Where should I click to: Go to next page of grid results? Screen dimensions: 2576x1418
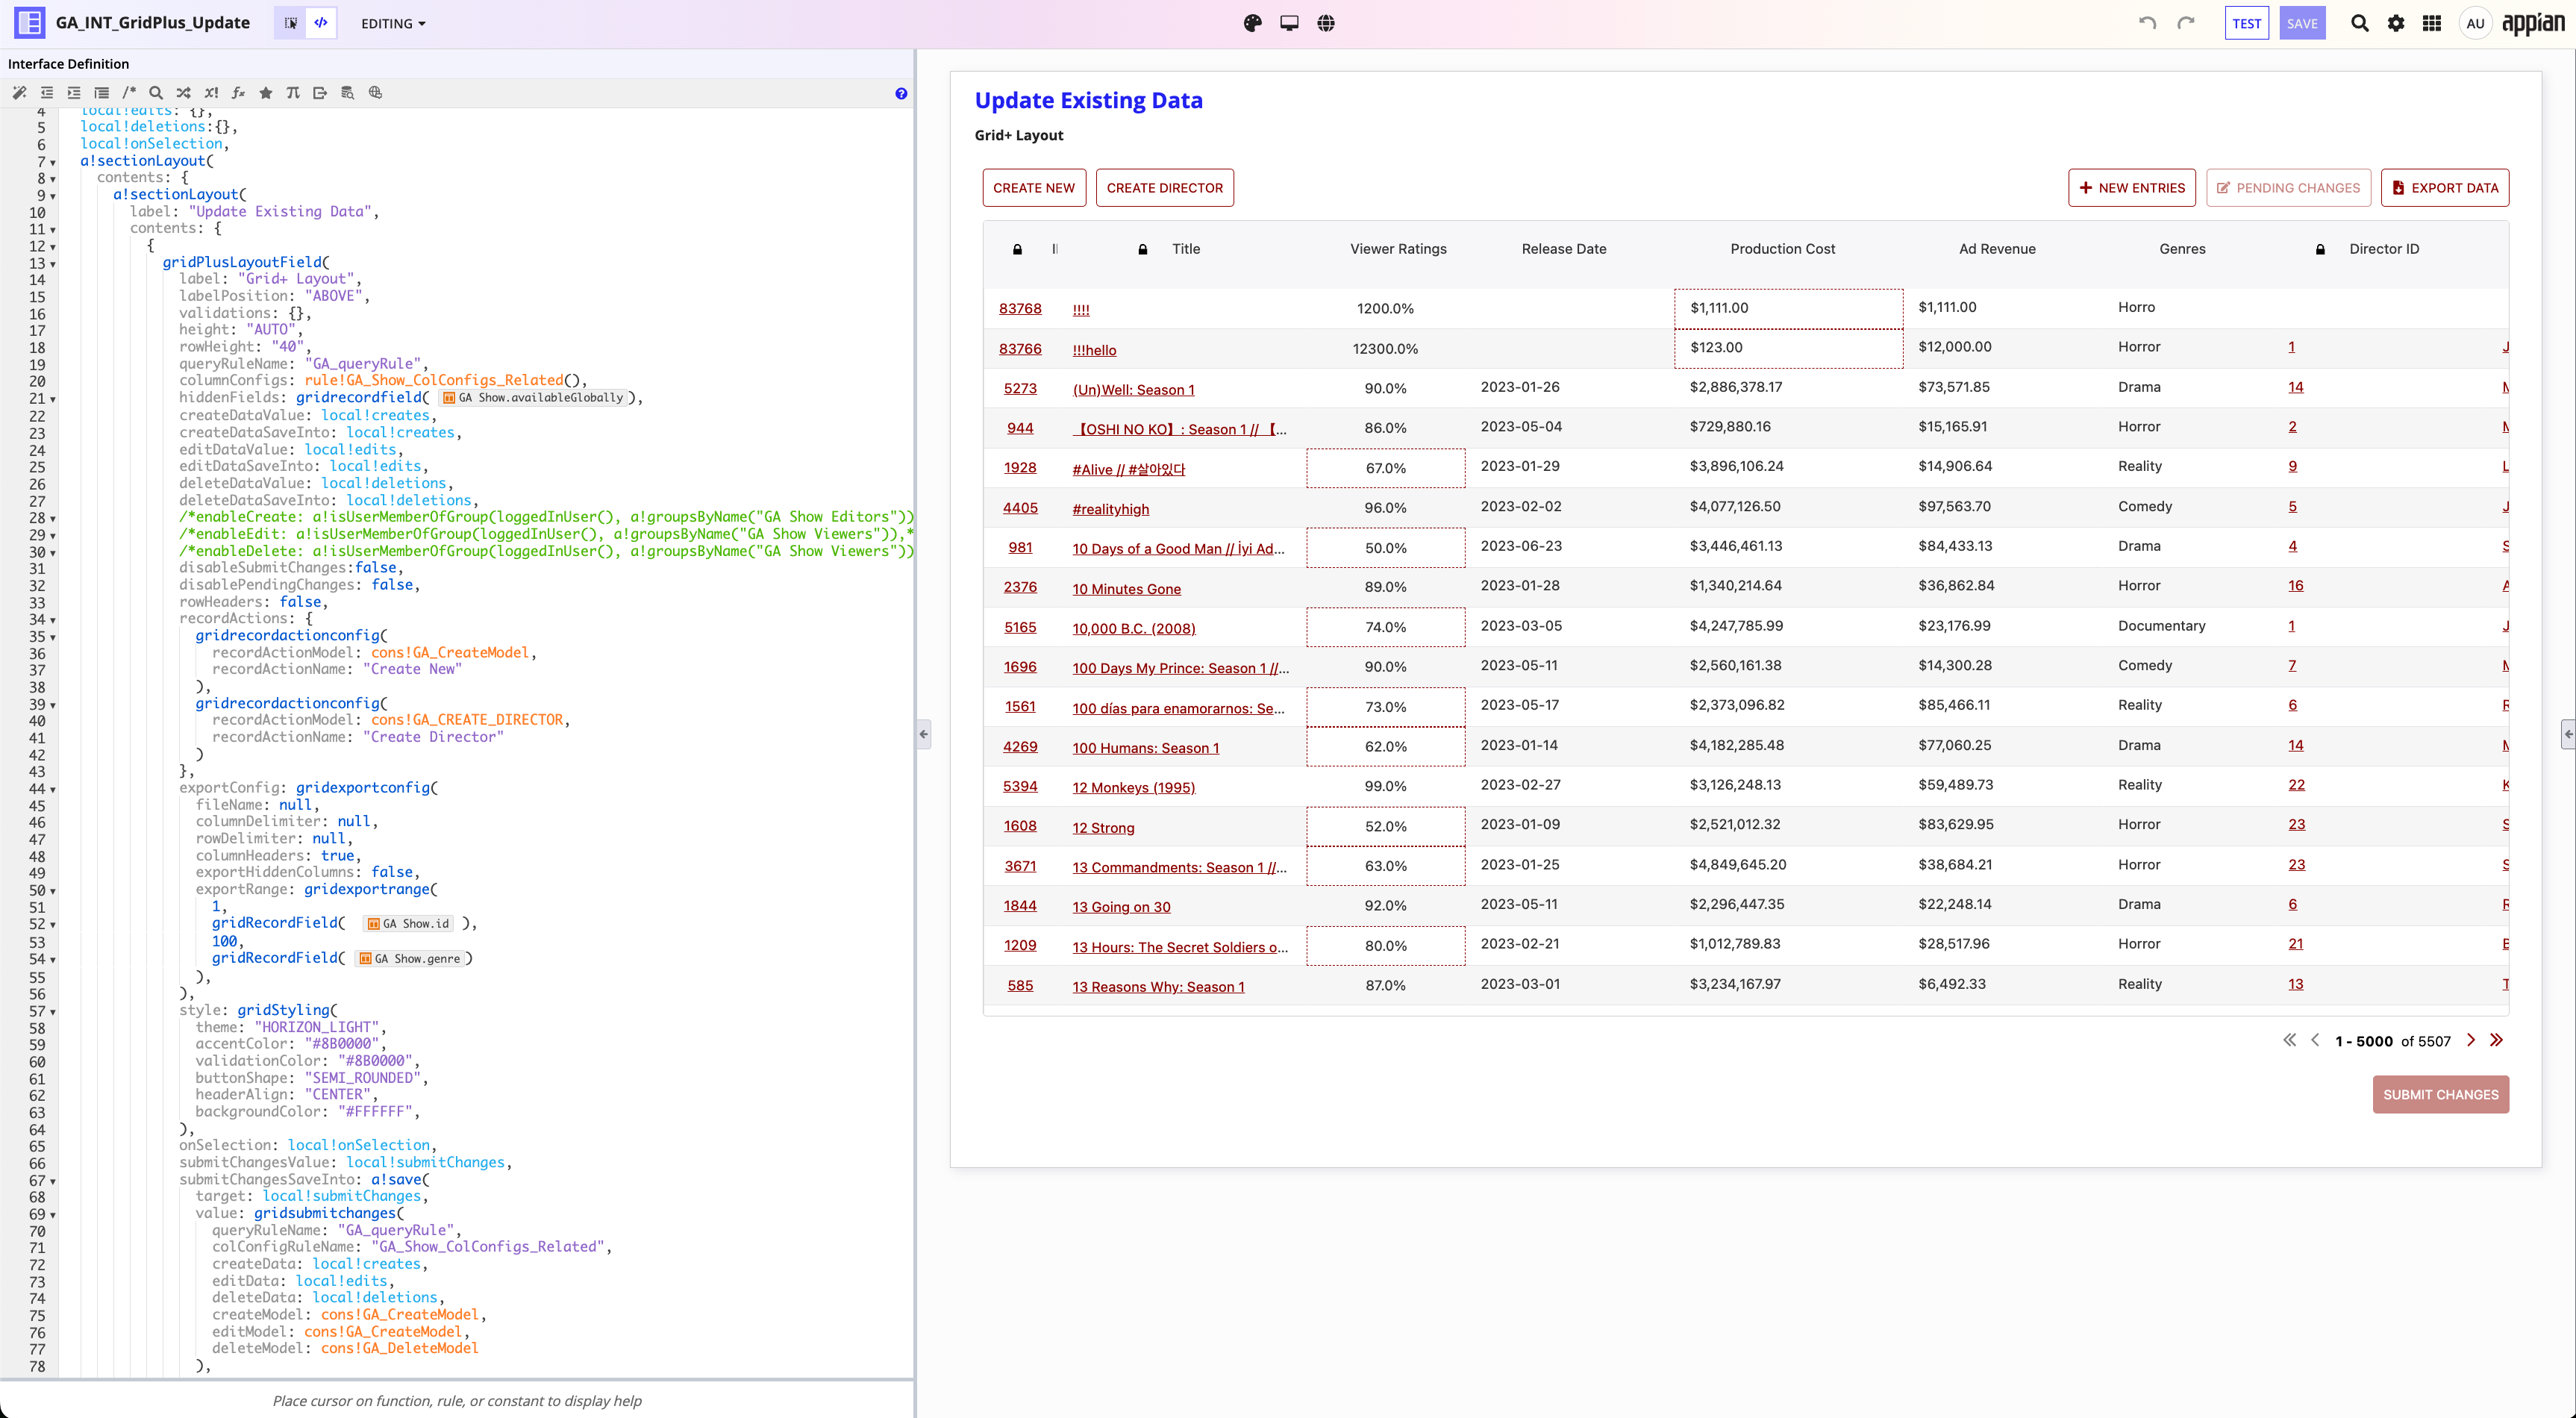point(2471,1040)
